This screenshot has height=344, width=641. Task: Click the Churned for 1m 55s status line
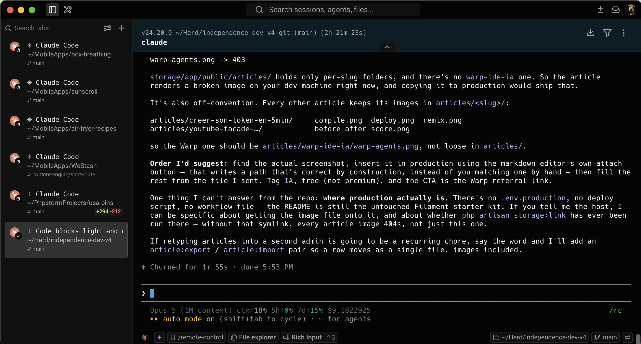(217, 267)
